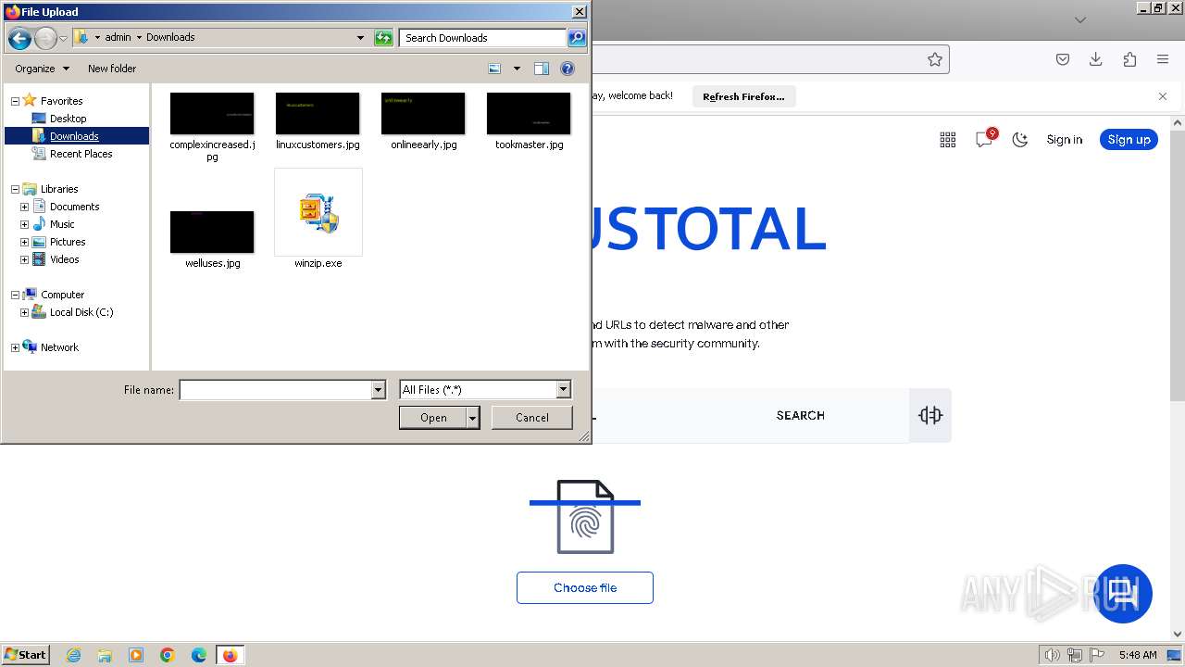The image size is (1185, 667).
Task: Open Firefox downloads panel
Action: tap(1096, 59)
